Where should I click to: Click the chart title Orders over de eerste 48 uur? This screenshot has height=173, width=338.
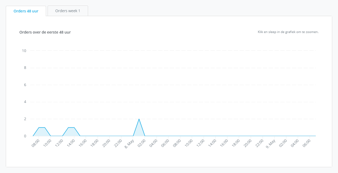[45, 32]
